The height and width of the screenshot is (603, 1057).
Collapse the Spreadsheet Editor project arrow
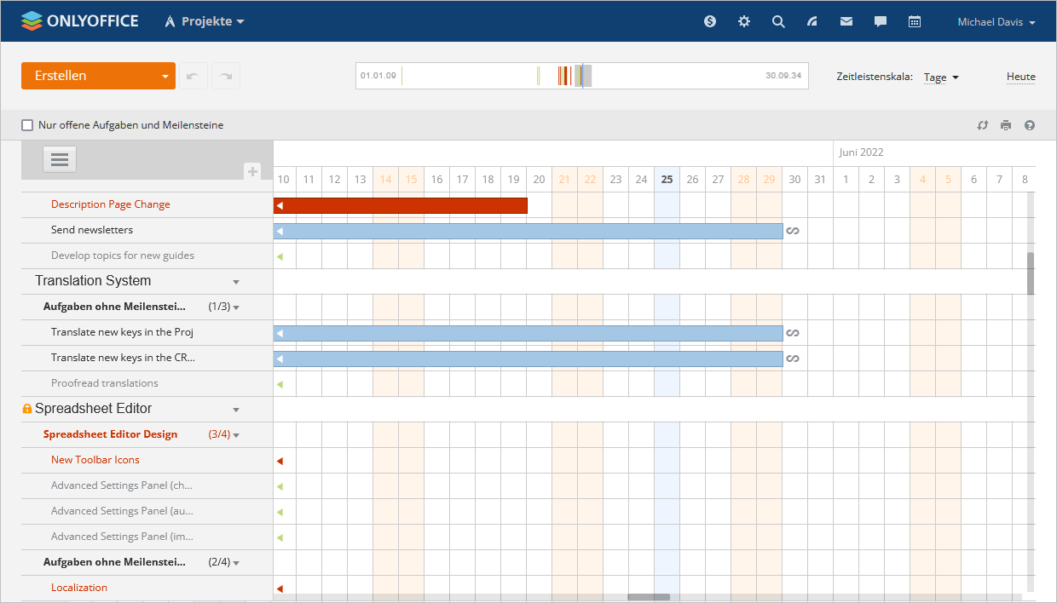236,410
